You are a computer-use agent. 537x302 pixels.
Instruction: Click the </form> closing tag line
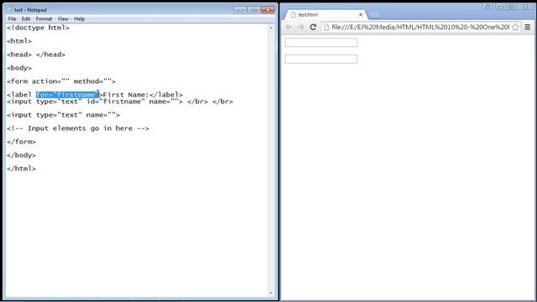[x=21, y=142]
